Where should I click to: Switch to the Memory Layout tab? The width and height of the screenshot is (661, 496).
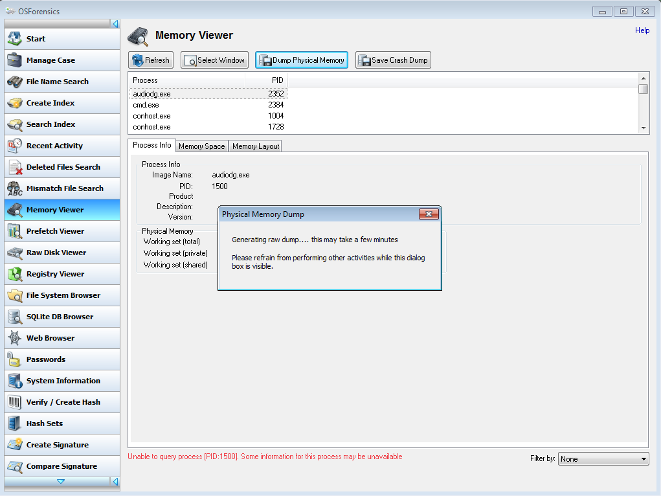pos(256,146)
